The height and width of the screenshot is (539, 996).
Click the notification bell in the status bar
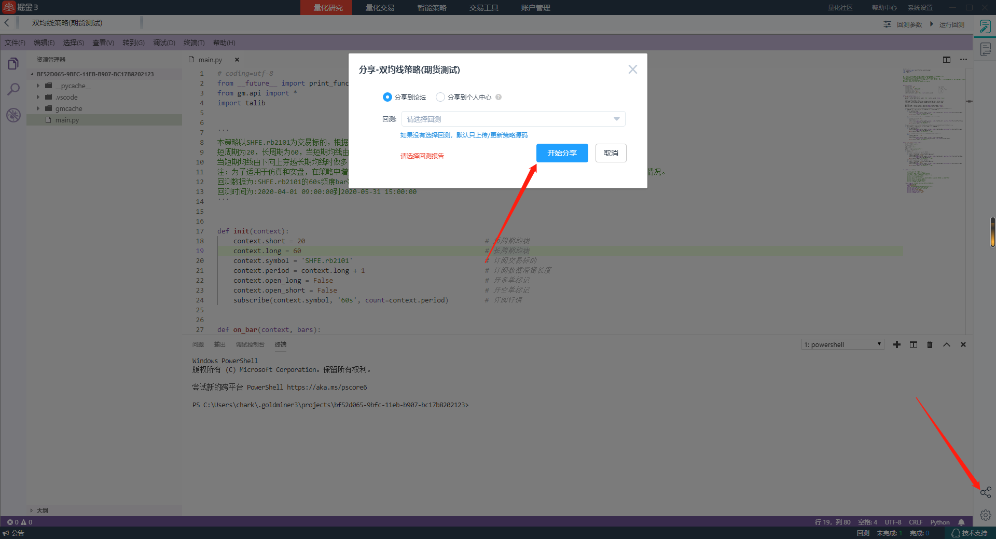pyautogui.click(x=961, y=522)
